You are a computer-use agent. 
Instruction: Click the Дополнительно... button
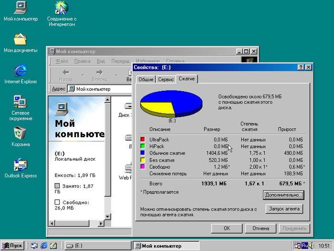pyautogui.click(x=283, y=195)
